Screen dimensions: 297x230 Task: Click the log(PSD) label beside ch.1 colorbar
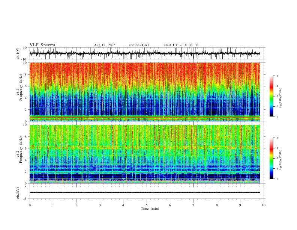(281, 98)
